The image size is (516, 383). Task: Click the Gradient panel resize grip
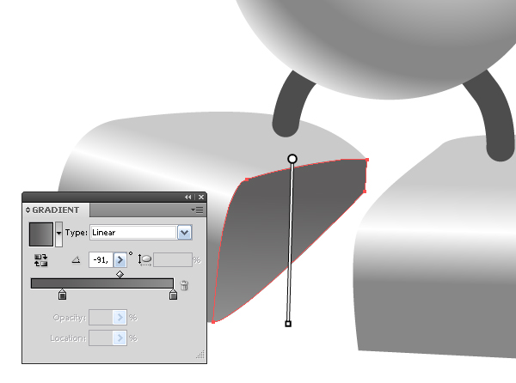(x=200, y=355)
